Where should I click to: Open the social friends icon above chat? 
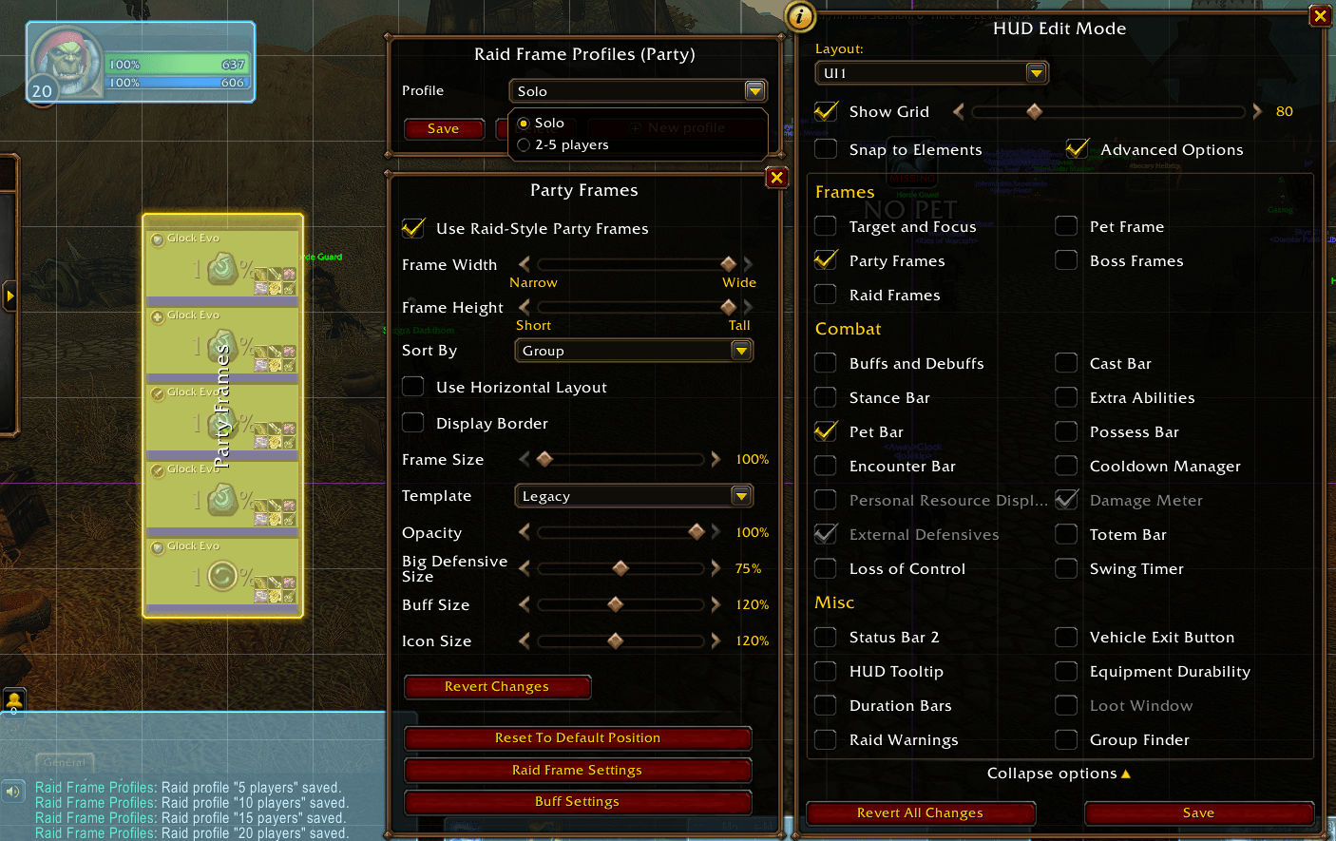click(x=13, y=701)
